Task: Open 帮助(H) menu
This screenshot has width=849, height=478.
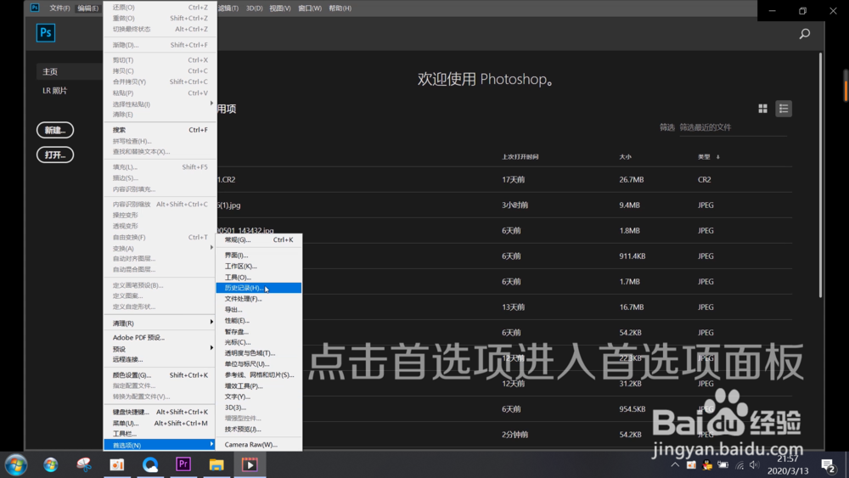Action: coord(340,8)
